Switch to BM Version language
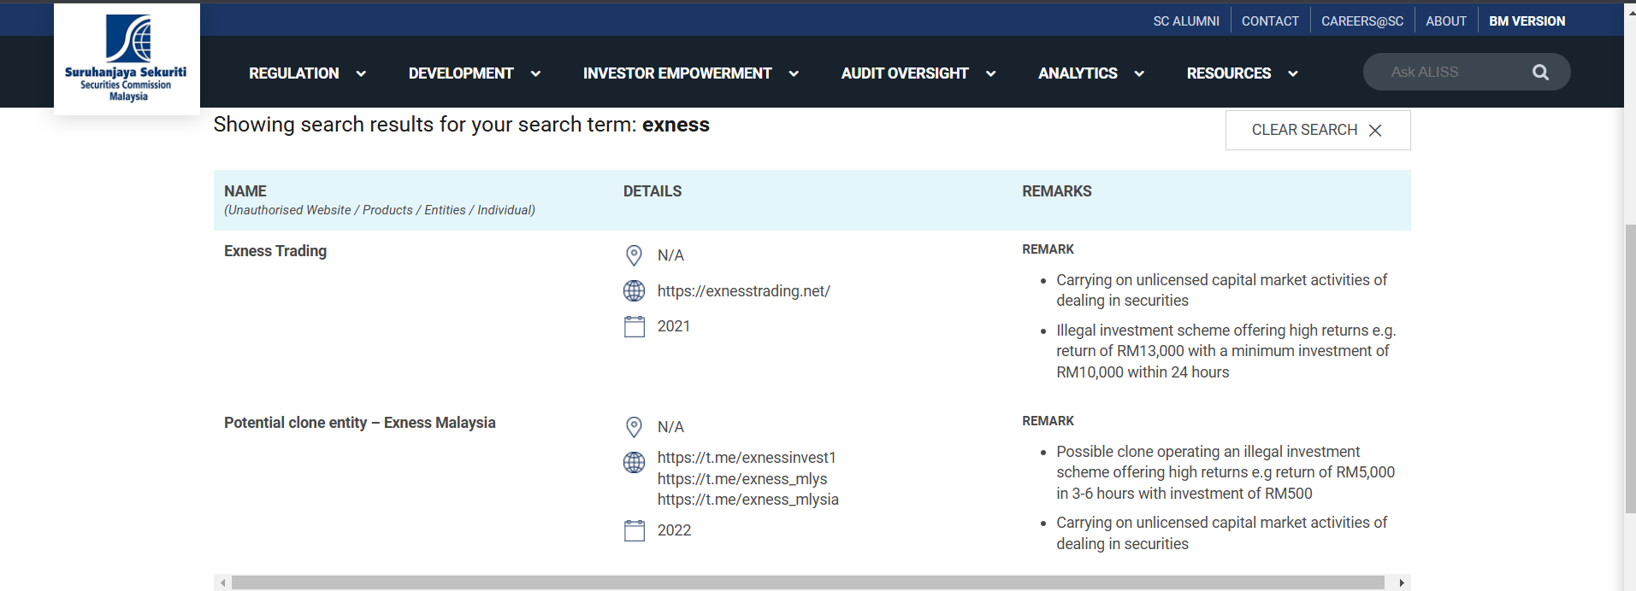This screenshot has height=591, width=1636. (1527, 21)
